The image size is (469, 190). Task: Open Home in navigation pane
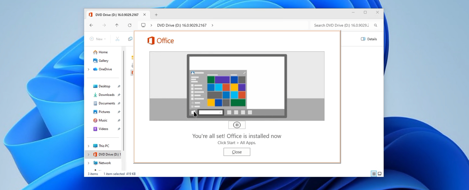(103, 52)
